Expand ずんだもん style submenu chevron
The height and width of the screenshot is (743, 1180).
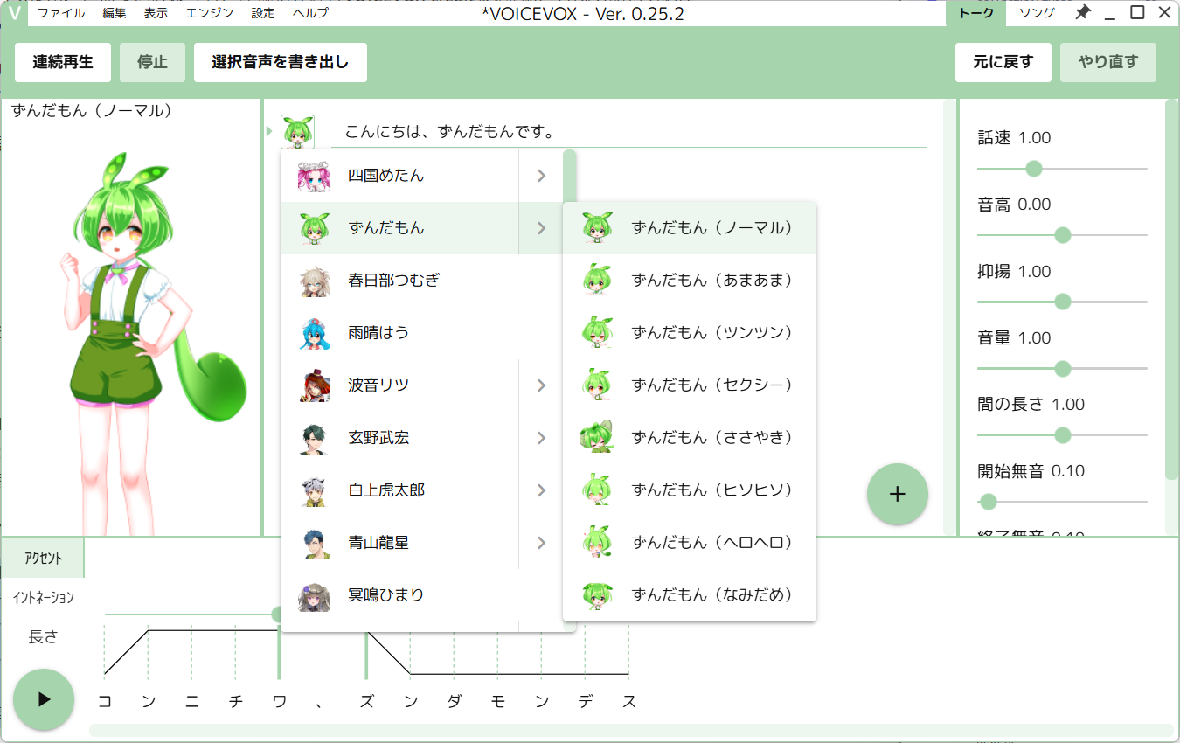coord(541,228)
